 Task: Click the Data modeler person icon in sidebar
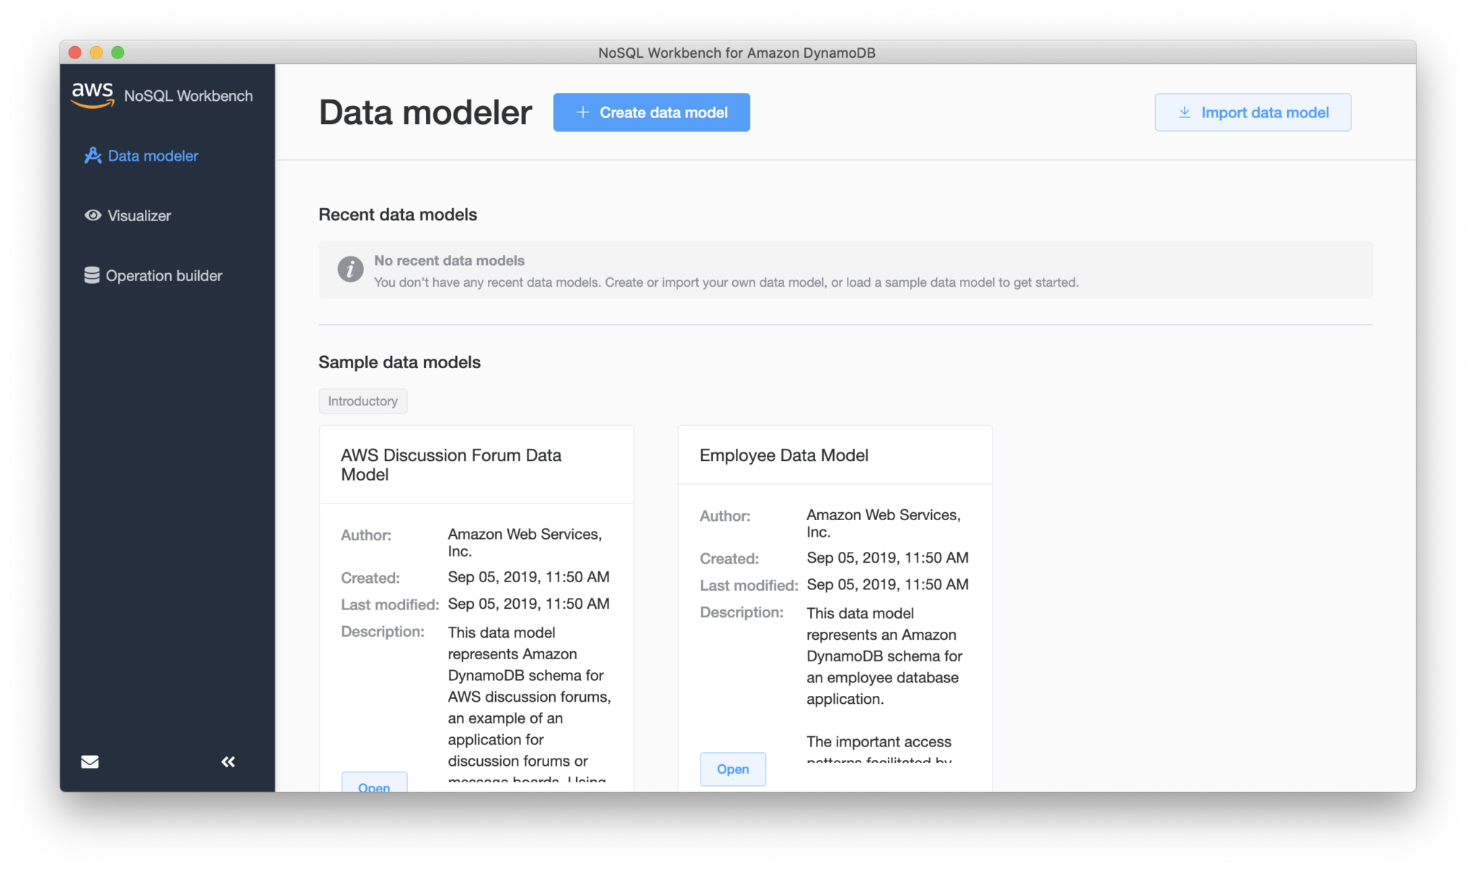92,156
